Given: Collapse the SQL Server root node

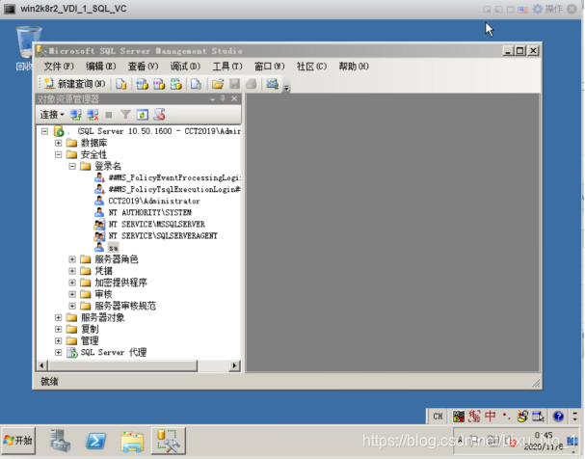Looking at the screenshot, I should pyautogui.click(x=44, y=131).
